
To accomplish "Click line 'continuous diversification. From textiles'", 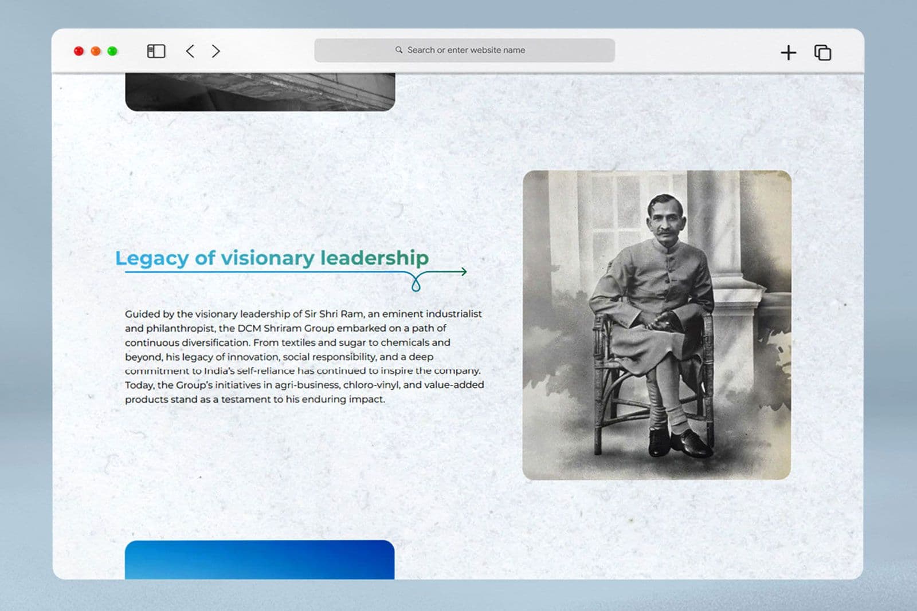I will click(x=288, y=342).
